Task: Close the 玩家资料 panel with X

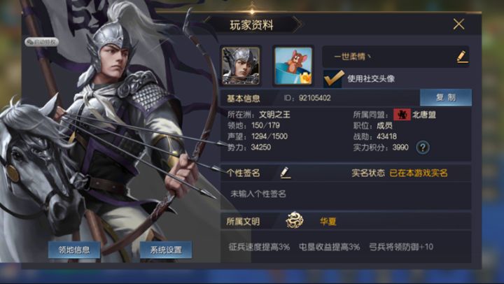Action: coord(458,24)
